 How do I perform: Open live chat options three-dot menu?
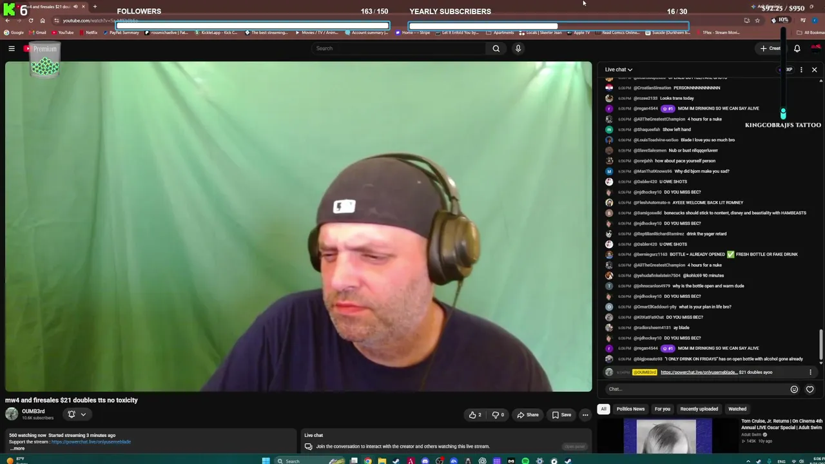click(801, 70)
